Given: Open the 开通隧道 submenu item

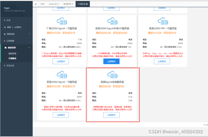Looking at the screenshot, I should (12, 58).
